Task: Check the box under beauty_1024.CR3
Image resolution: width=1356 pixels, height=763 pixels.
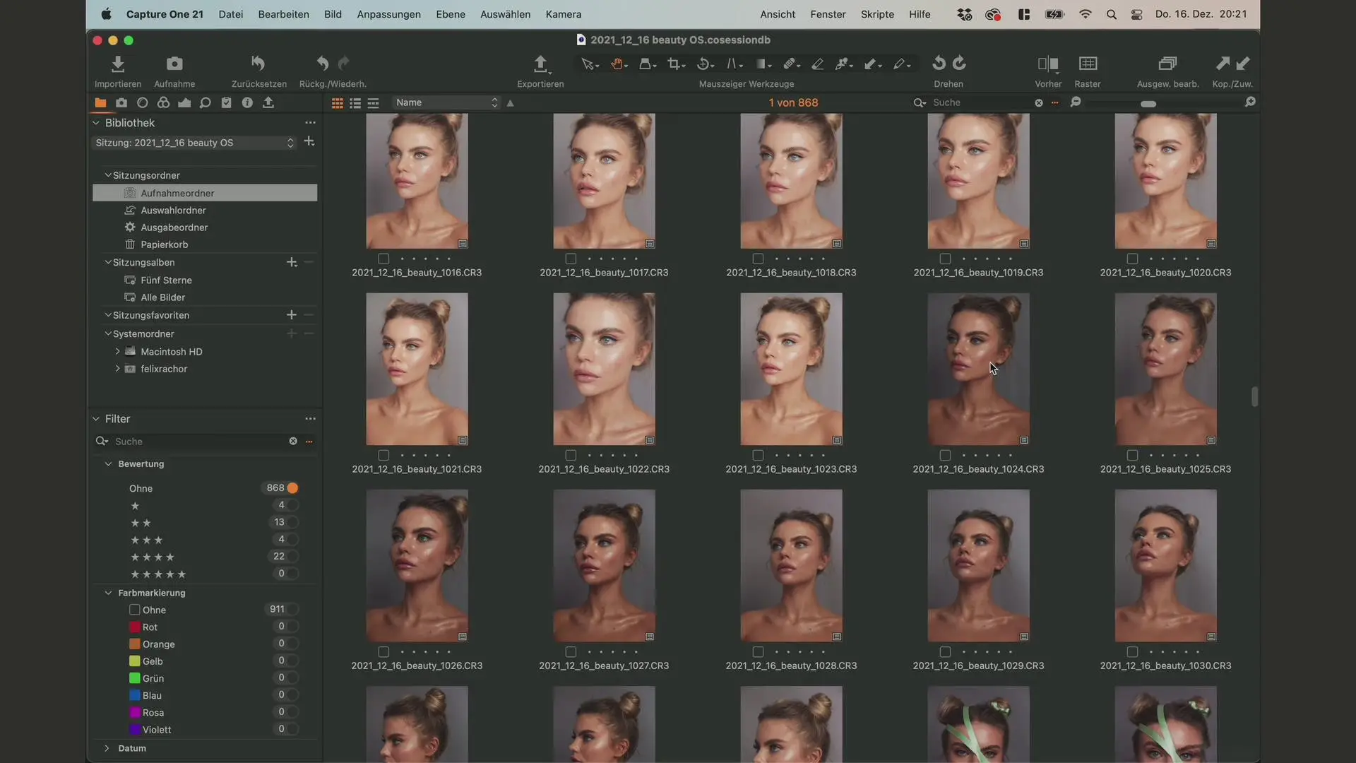Action: 945,455
